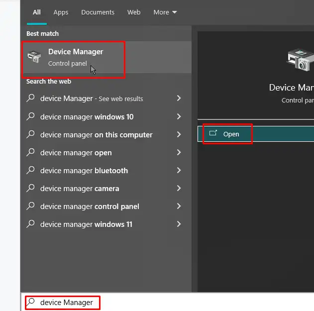Click the Open arrow icon in preview pane
The height and width of the screenshot is (311, 314).
click(x=213, y=133)
